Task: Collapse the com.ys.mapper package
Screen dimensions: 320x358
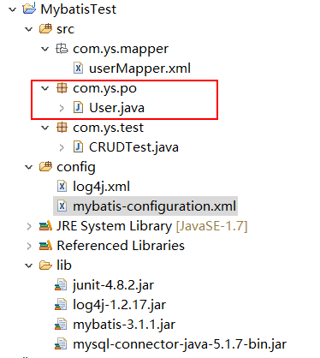Action: click(45, 49)
